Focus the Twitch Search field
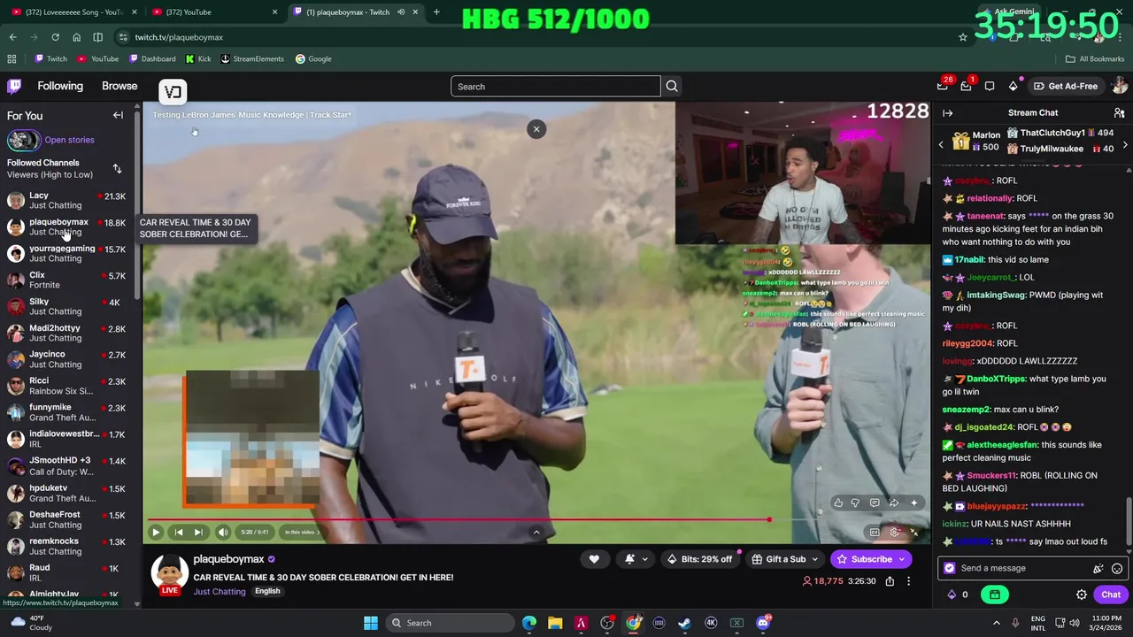This screenshot has height=637, width=1133. tap(556, 86)
